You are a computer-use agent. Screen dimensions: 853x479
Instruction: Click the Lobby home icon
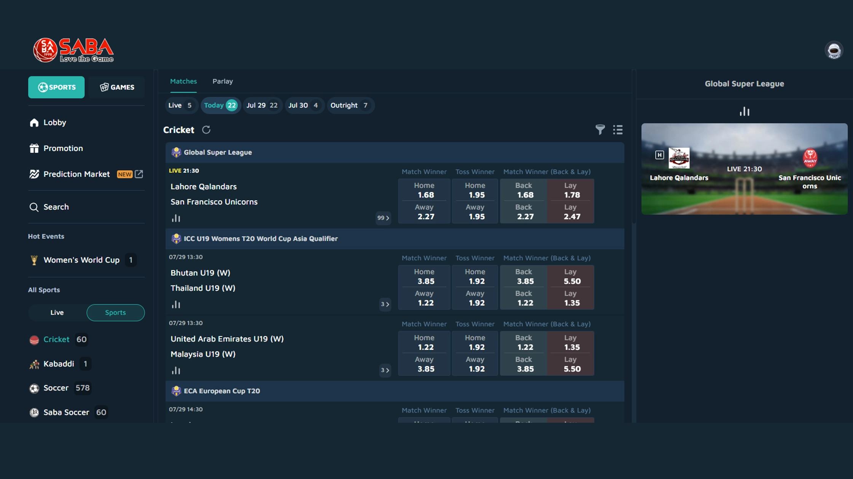pyautogui.click(x=34, y=122)
